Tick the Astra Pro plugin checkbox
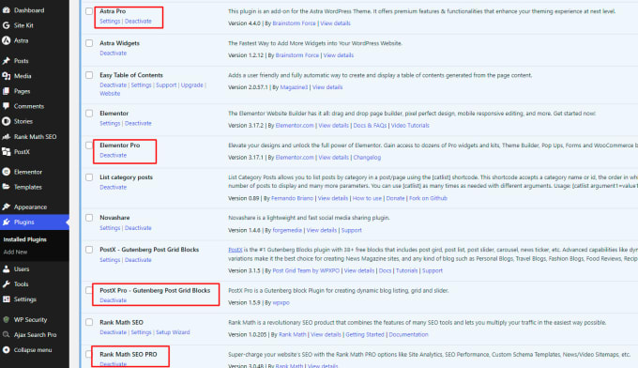This screenshot has height=368, width=638. 89,11
